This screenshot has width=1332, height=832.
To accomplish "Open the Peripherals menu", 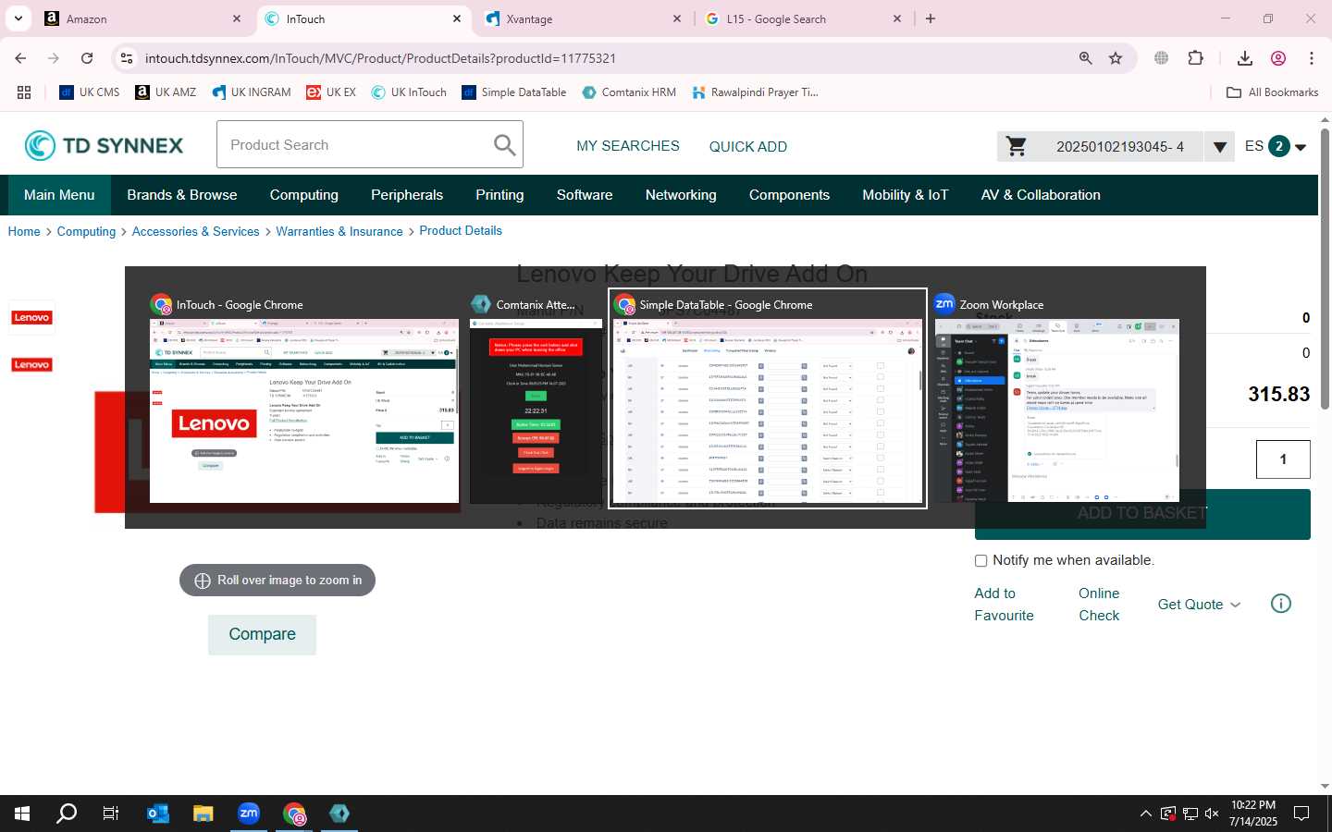I will point(407,195).
